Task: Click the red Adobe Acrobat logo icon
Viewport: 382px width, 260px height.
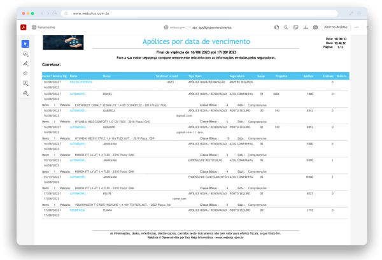Action: pos(24,27)
